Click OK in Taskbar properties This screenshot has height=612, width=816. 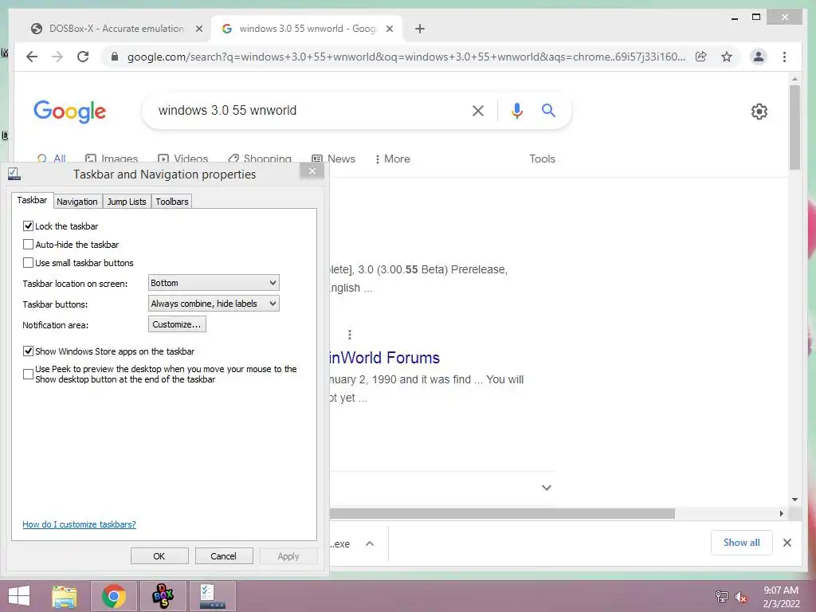159,555
